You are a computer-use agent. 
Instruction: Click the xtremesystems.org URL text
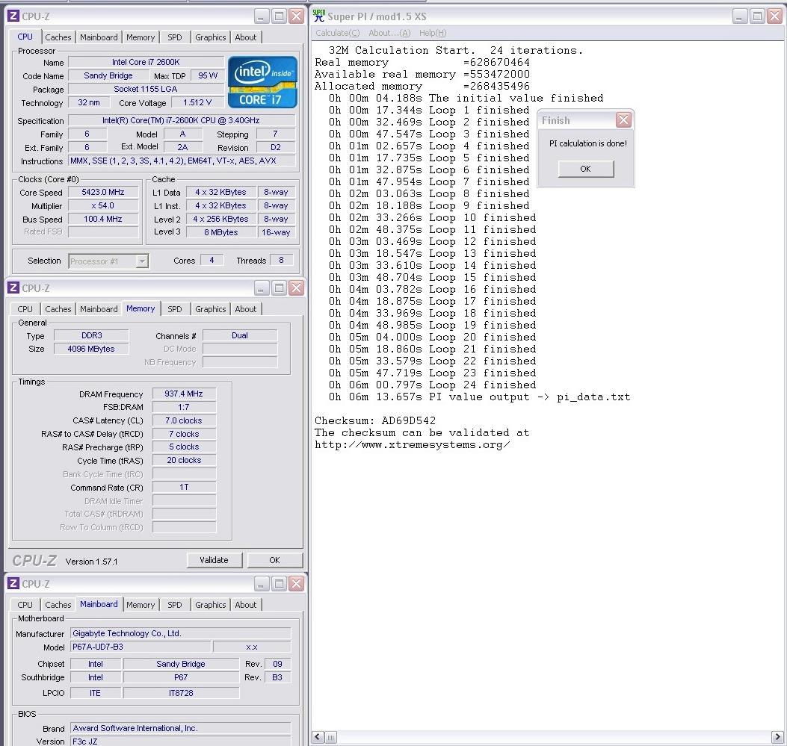[412, 445]
